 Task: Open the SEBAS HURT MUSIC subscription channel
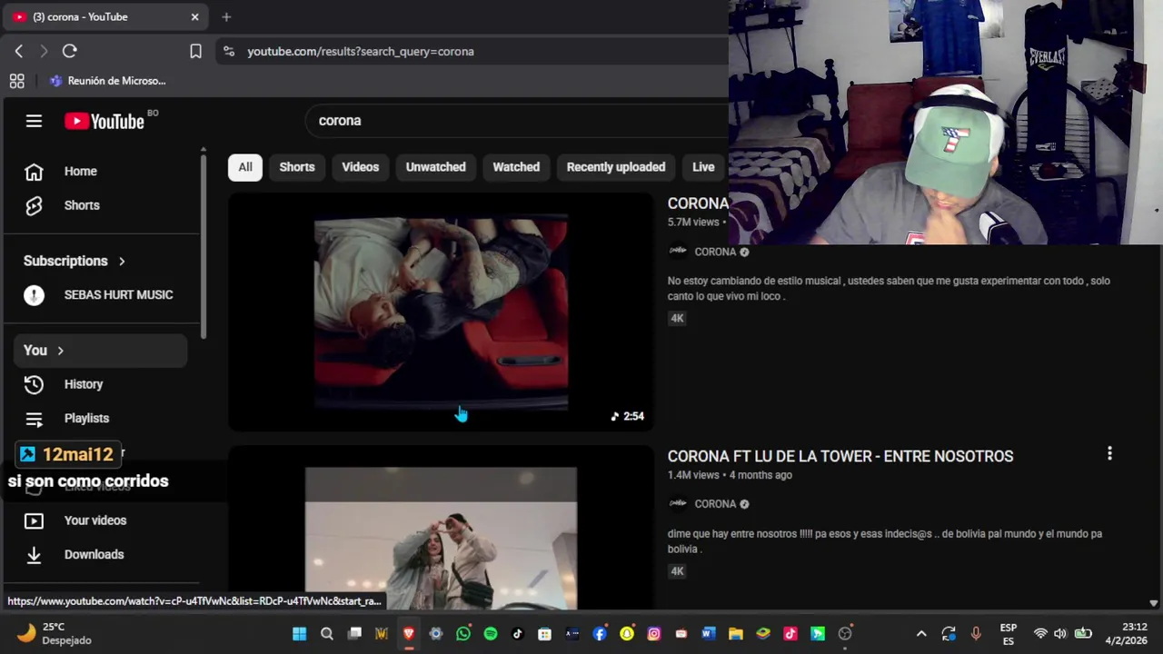pyautogui.click(x=100, y=294)
